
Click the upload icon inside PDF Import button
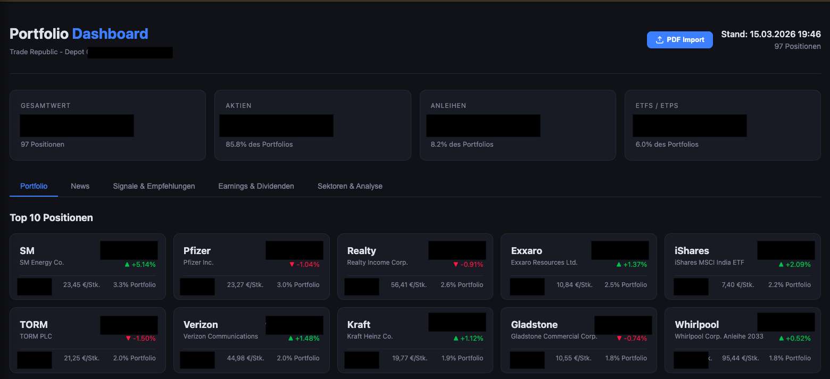pyautogui.click(x=659, y=40)
